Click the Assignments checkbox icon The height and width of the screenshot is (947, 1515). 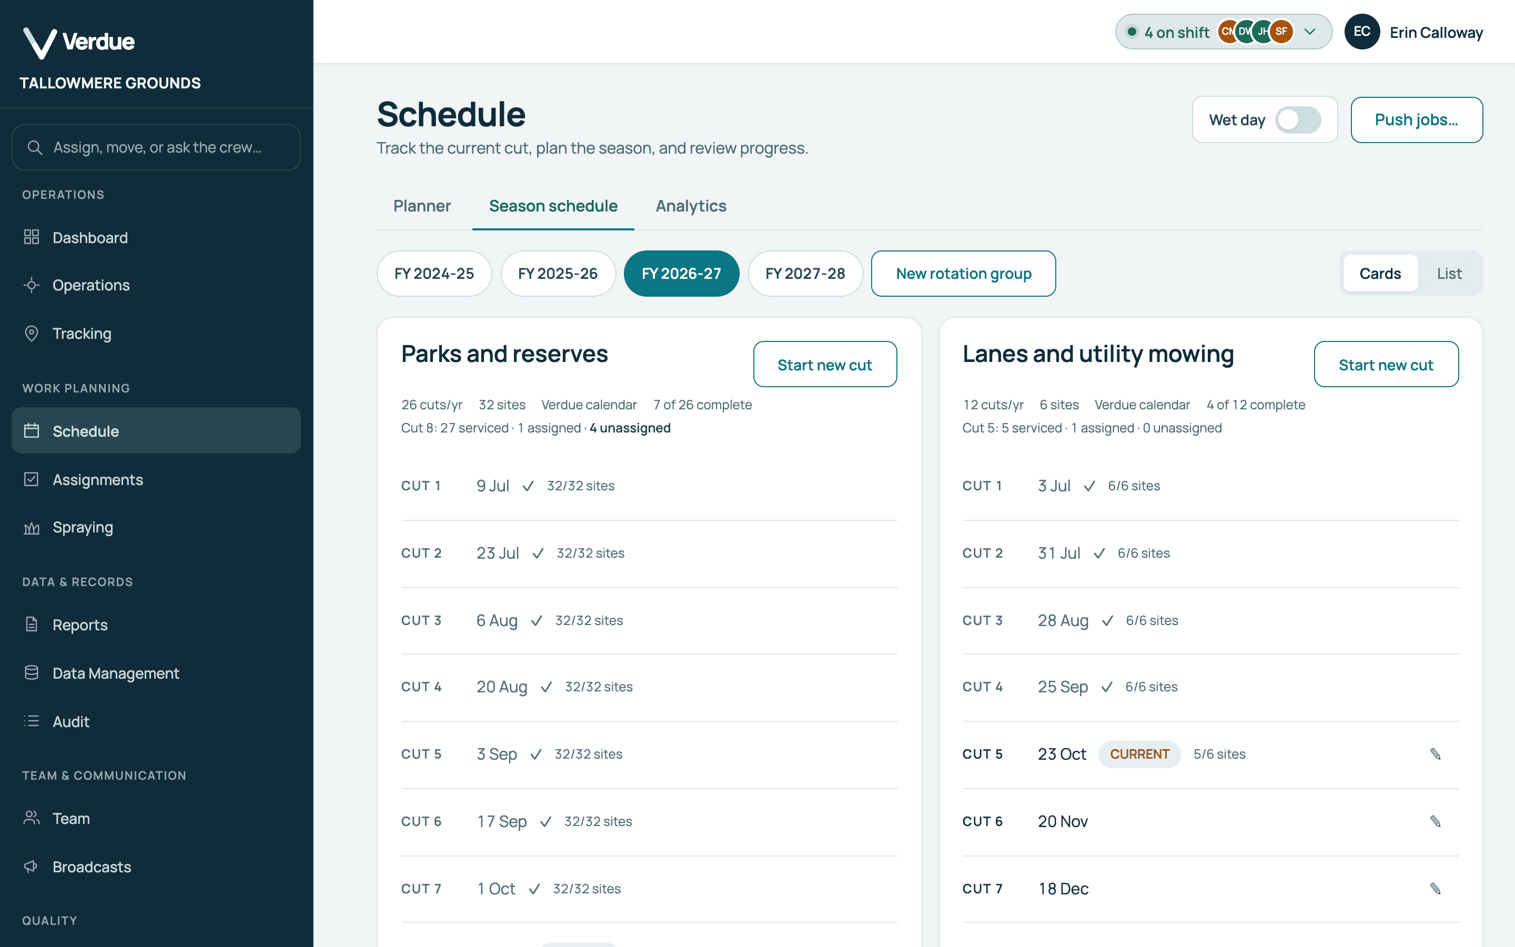pos(32,479)
